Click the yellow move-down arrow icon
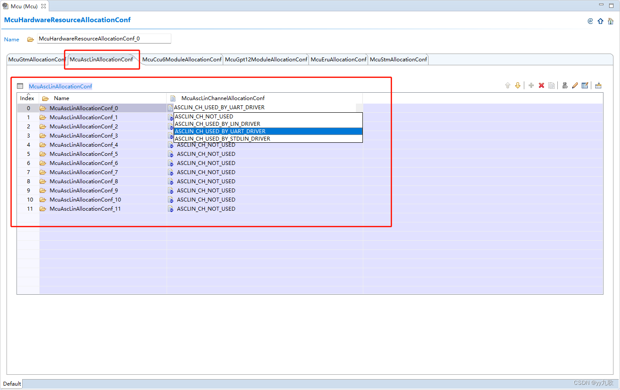Image resolution: width=620 pixels, height=390 pixels. coord(518,85)
